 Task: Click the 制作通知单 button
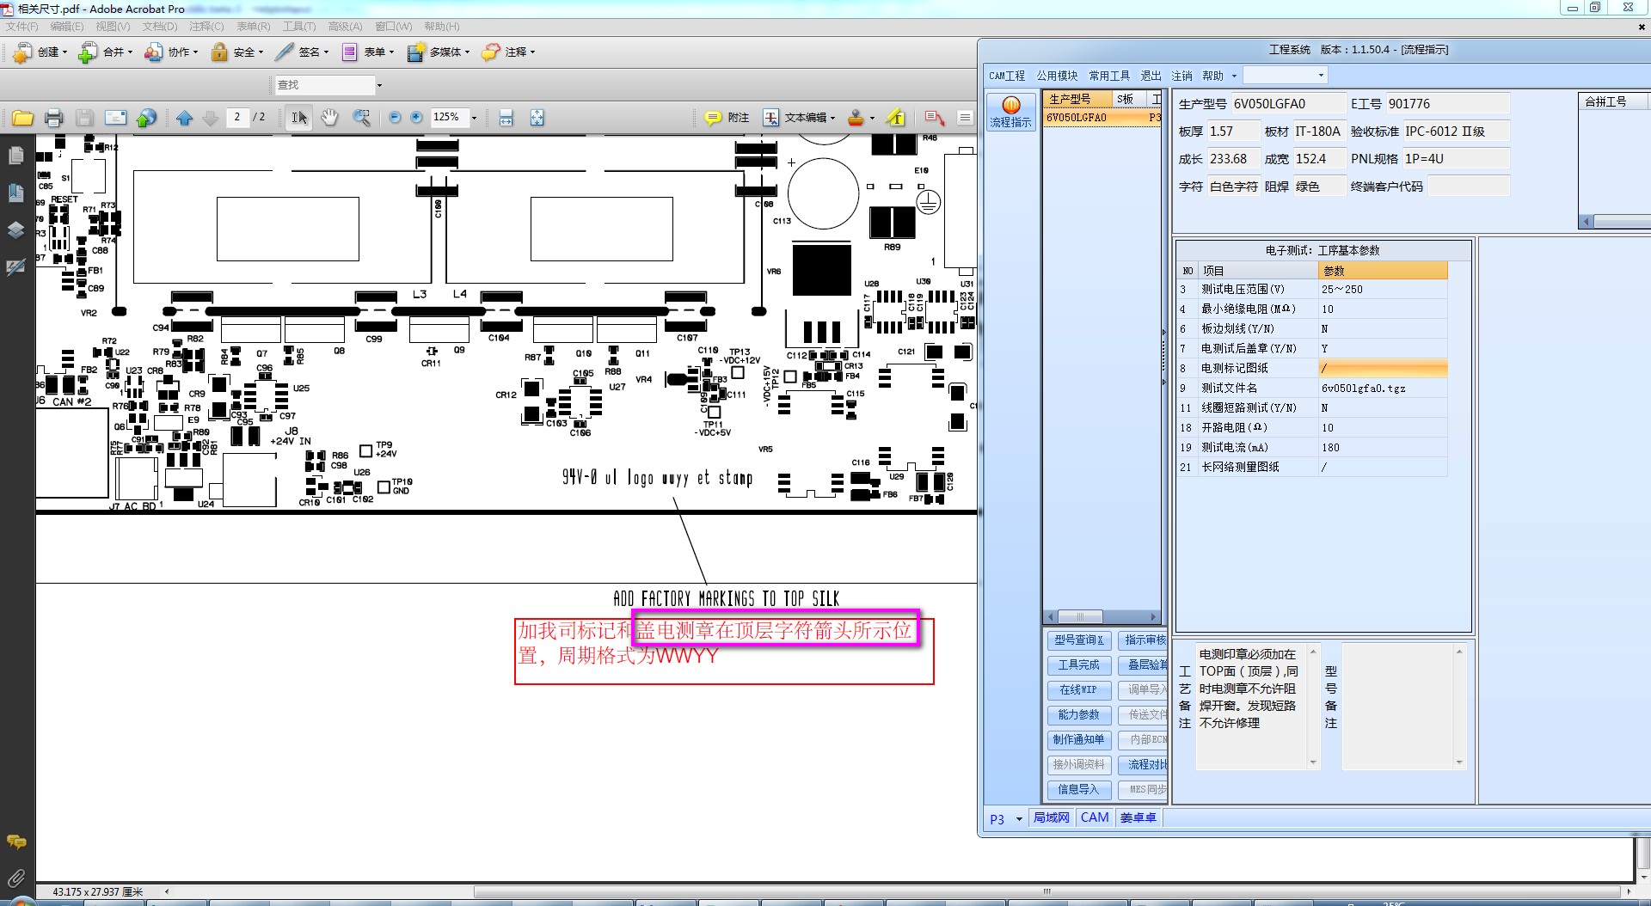point(1078,740)
